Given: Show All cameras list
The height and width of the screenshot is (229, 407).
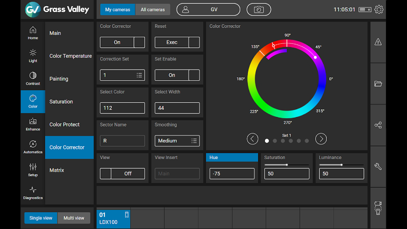Looking at the screenshot, I should click(x=153, y=10).
